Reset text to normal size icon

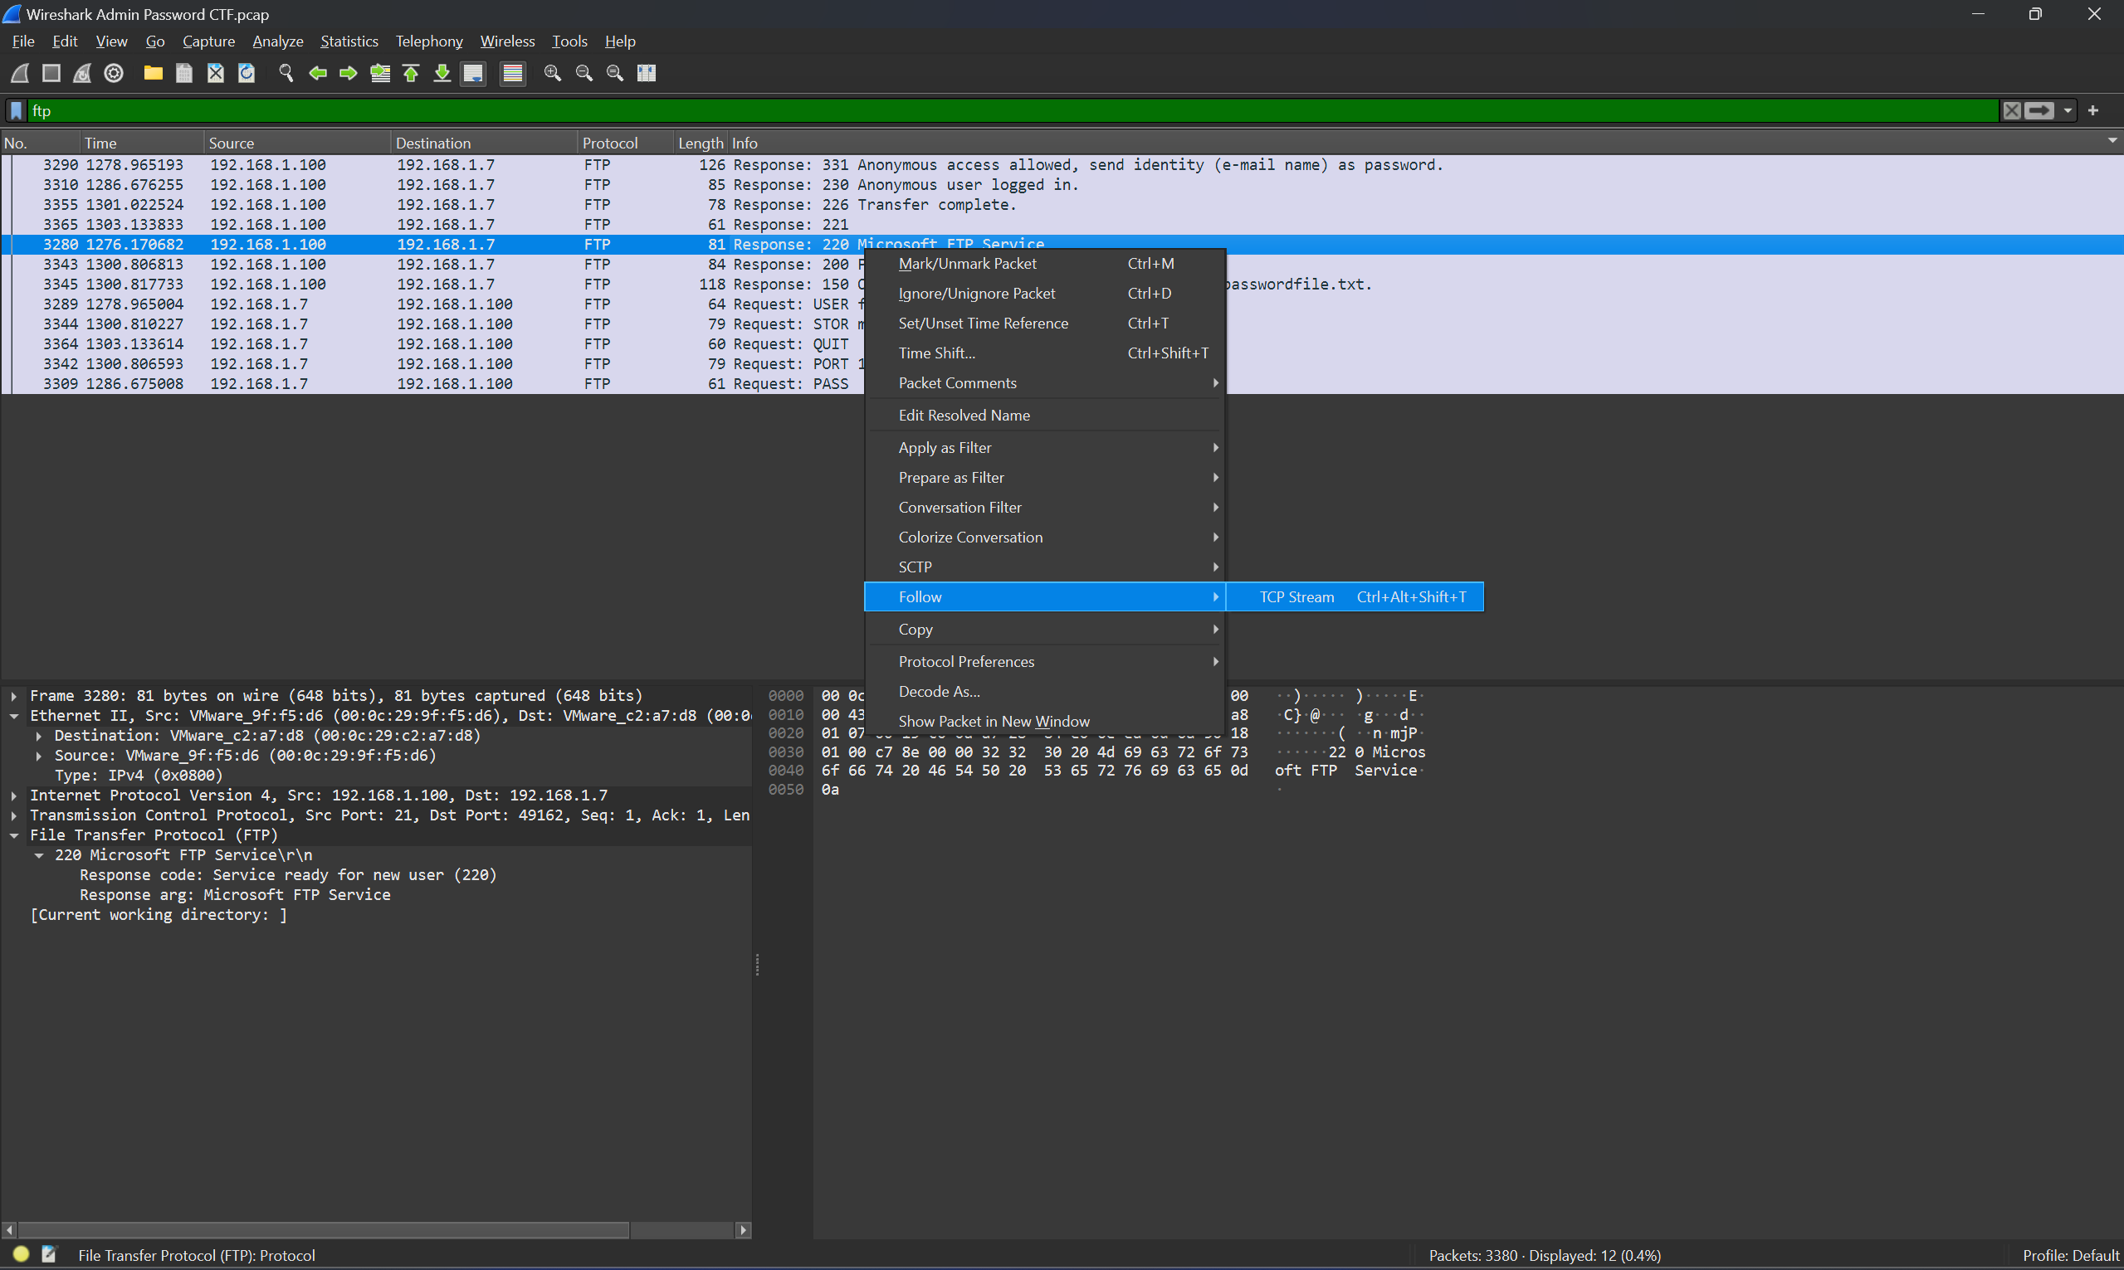tap(615, 74)
